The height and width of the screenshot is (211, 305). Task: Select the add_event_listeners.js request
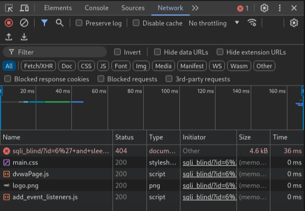[x=152, y=197]
